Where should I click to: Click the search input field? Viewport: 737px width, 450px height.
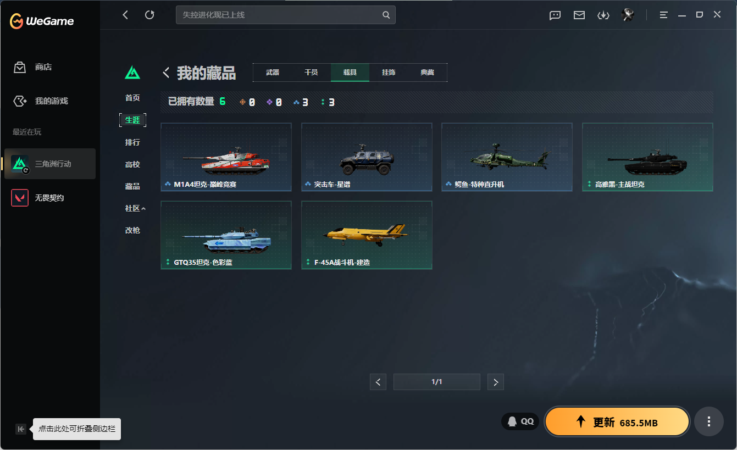click(x=279, y=15)
